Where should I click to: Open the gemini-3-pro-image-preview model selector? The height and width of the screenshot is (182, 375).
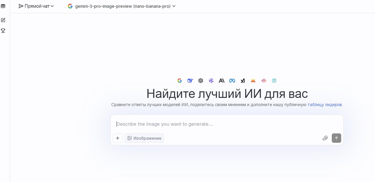tap(122, 6)
